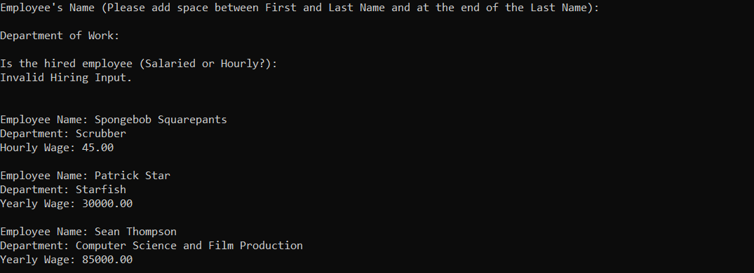
Task: Click the value "30000.00"
Action: (x=107, y=204)
